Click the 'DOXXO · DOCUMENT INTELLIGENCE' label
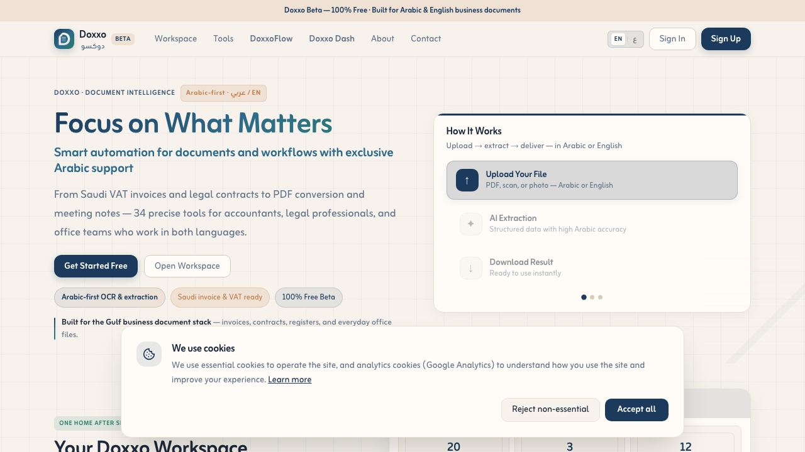Viewport: 805px width, 452px height. tap(114, 93)
